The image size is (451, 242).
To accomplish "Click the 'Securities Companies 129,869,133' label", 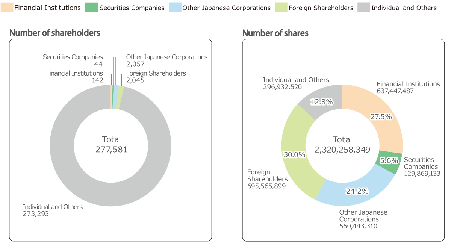I will tap(422, 166).
